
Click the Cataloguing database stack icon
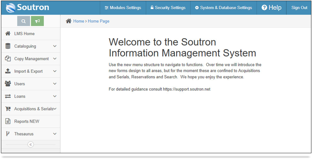point(8,46)
